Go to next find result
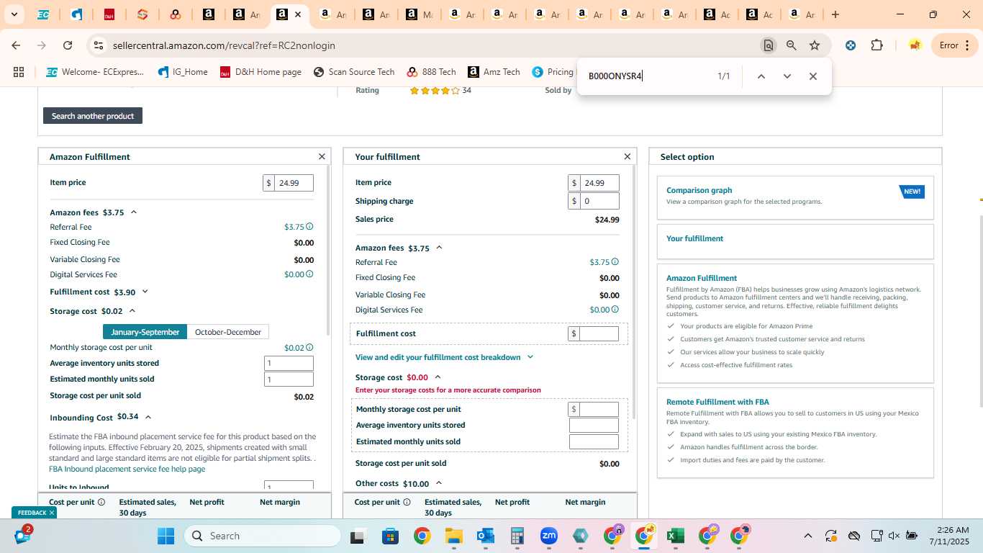 click(x=787, y=76)
